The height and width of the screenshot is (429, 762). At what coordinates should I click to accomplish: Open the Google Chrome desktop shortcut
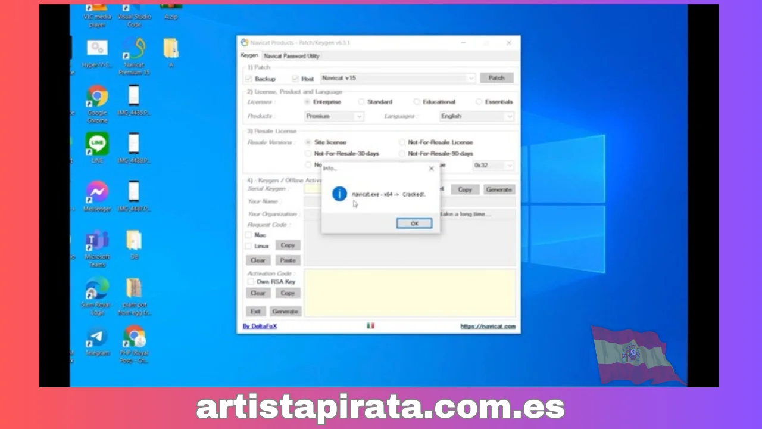[x=97, y=104]
